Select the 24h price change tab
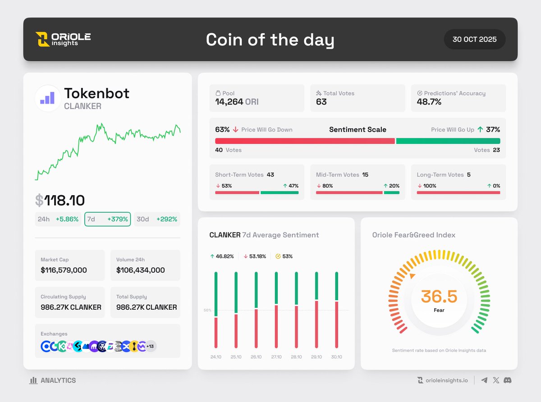The height and width of the screenshot is (402, 541). coord(59,219)
